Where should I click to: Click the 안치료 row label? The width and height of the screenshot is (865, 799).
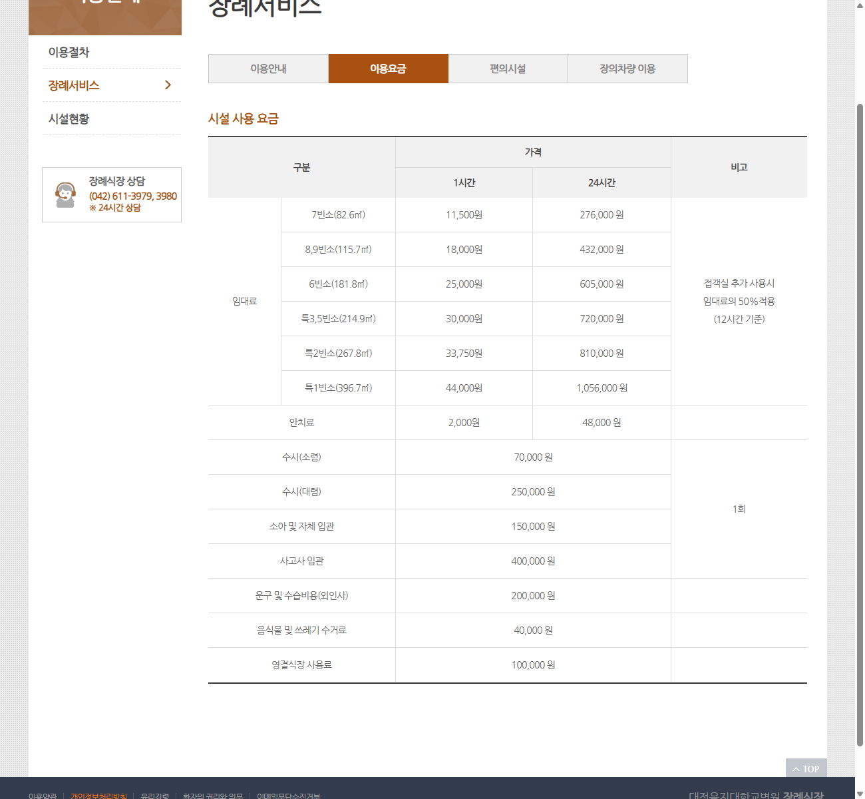(301, 422)
